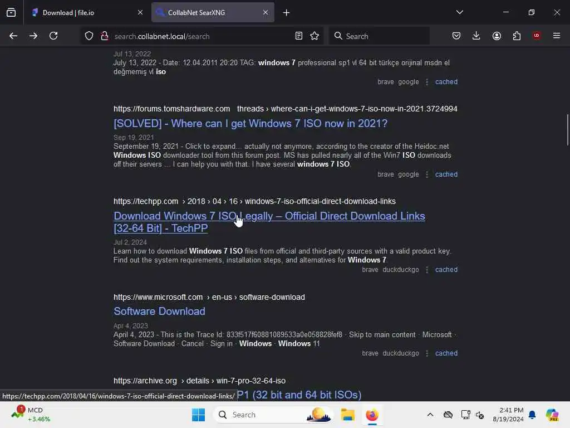The image size is (570, 428).
Task: Close the Download file.io tab
Action: coord(140,12)
